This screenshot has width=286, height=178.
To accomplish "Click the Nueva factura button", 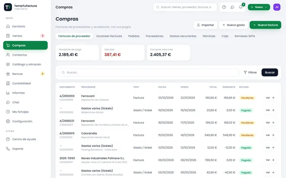I will pos(265,25).
